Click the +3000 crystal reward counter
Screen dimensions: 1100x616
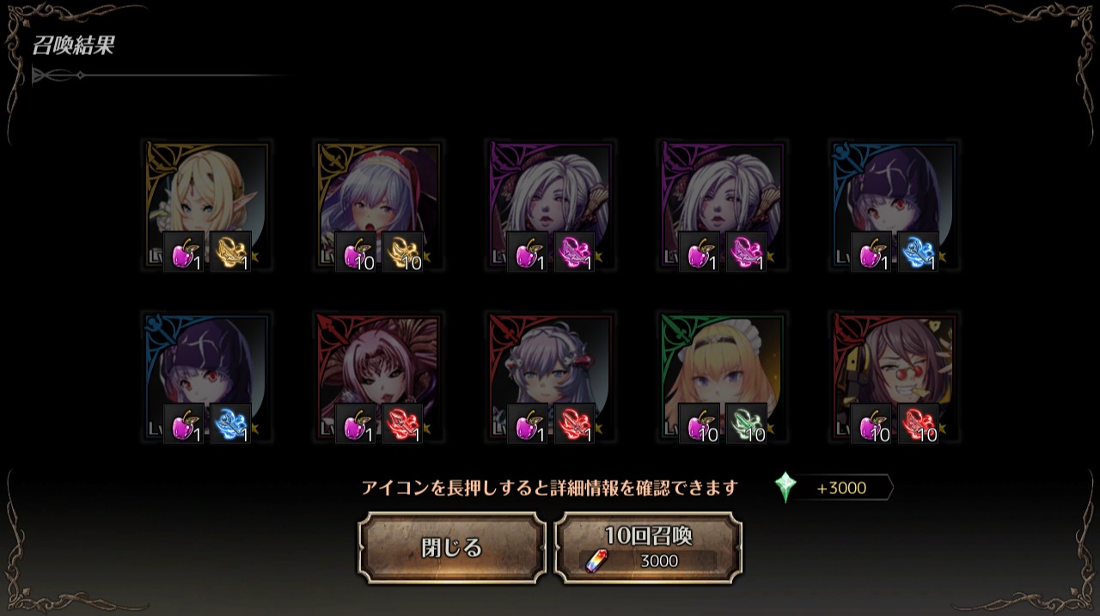point(841,488)
